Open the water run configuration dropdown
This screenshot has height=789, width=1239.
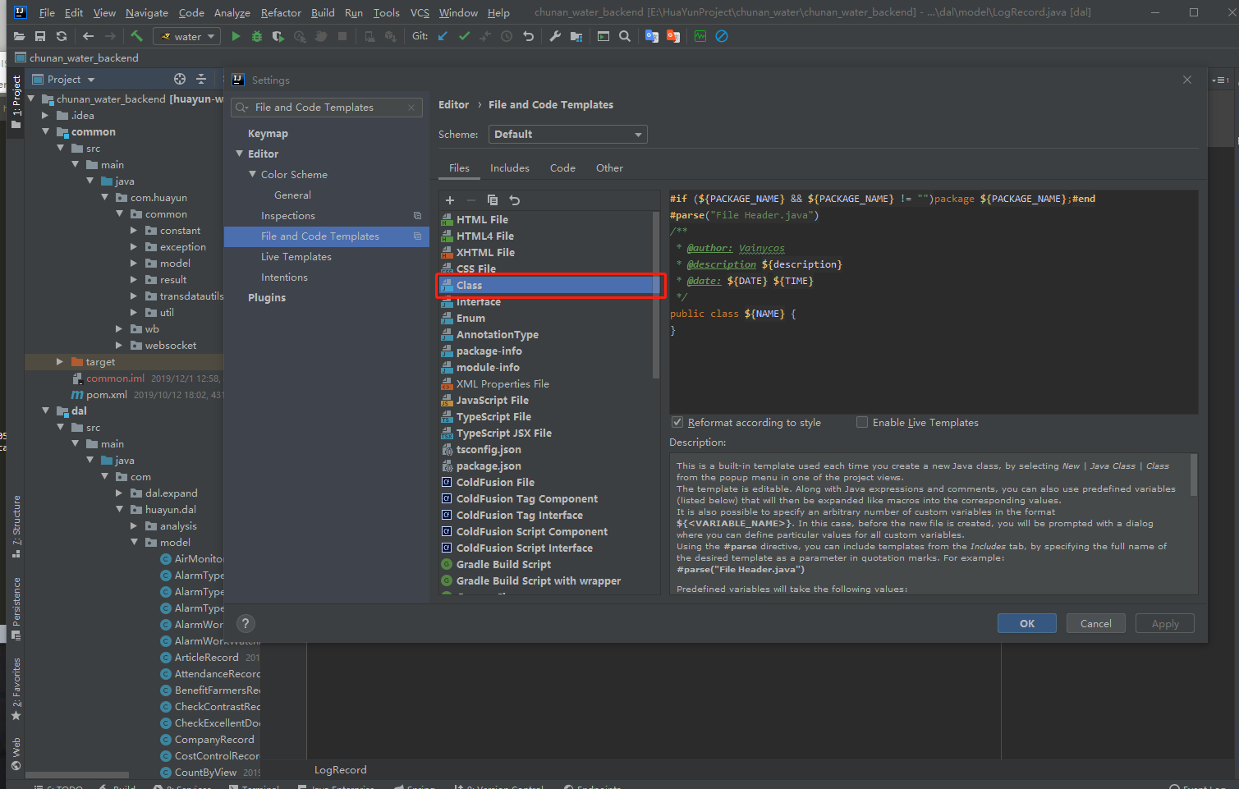pyautogui.click(x=188, y=36)
